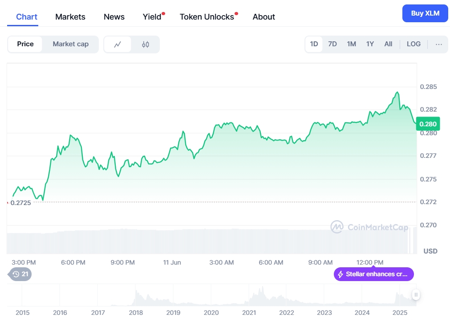Click the 0.272 price axis label

[429, 202]
